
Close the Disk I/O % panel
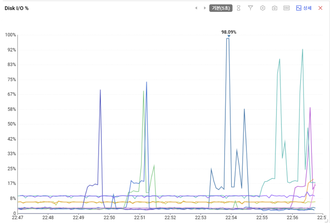(x=320, y=8)
